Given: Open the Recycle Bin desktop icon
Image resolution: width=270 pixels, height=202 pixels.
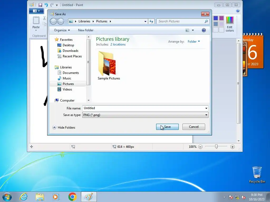Looking at the screenshot, I should coord(257,175).
